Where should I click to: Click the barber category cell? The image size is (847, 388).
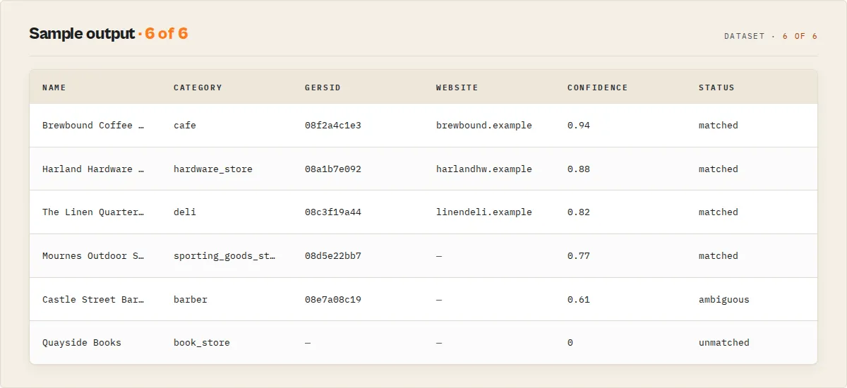click(191, 300)
